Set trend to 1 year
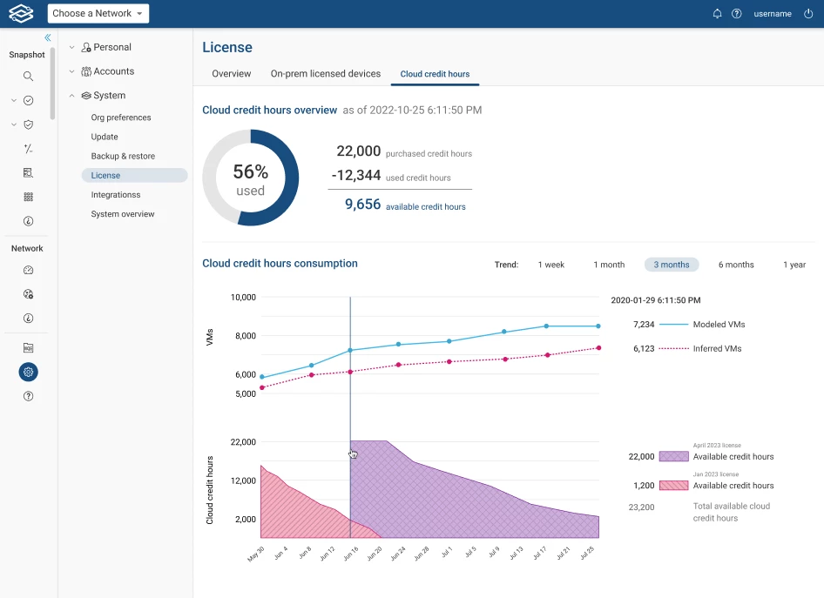 pos(794,265)
